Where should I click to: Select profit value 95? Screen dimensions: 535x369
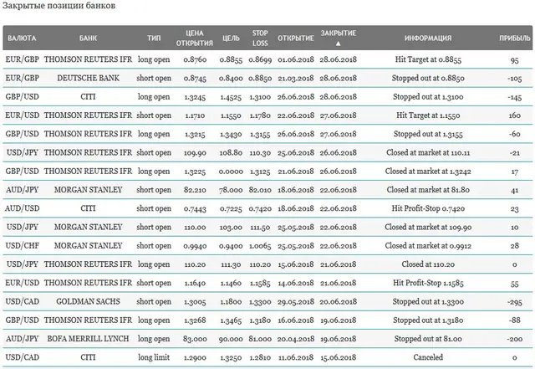tap(515, 59)
